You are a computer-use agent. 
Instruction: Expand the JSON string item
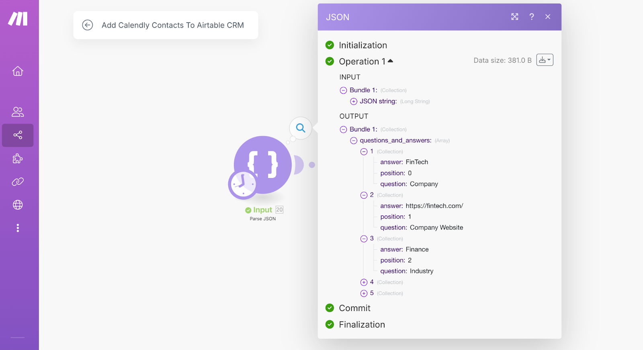click(x=354, y=102)
